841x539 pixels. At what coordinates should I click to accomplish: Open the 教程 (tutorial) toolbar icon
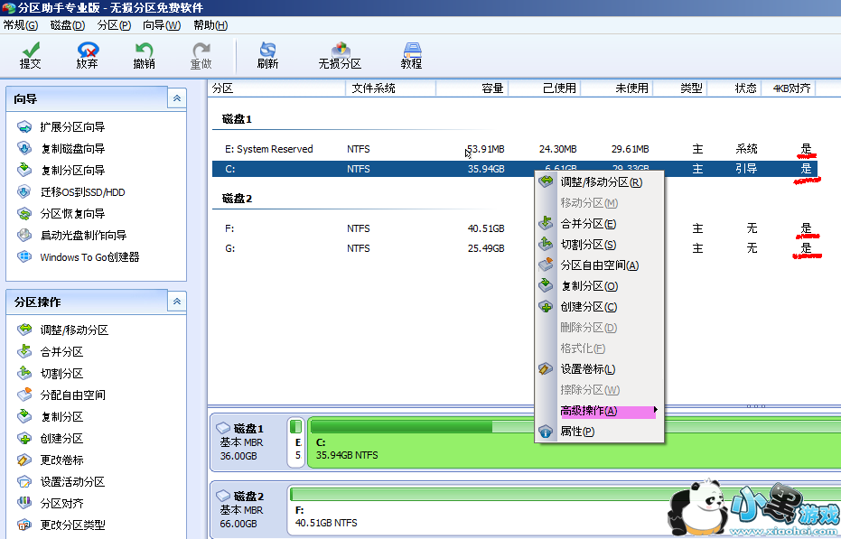[x=411, y=56]
